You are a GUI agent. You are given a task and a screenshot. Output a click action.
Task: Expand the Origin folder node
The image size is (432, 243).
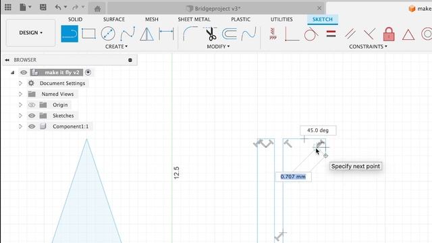click(x=20, y=105)
